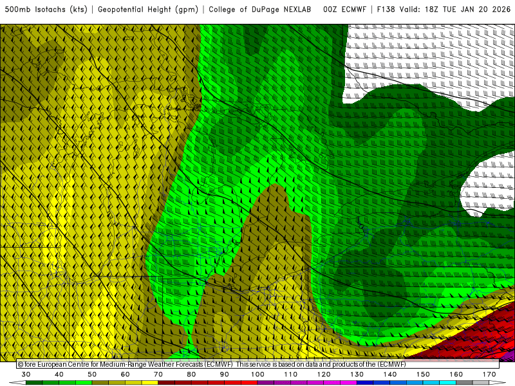Click the 'F138' forecast hour text
This screenshot has width=515, height=386.
pyautogui.click(x=386, y=10)
